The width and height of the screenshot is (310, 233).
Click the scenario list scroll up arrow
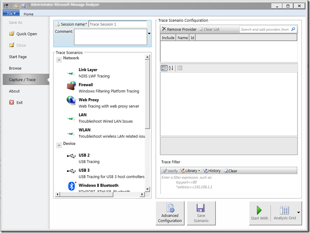[147, 57]
